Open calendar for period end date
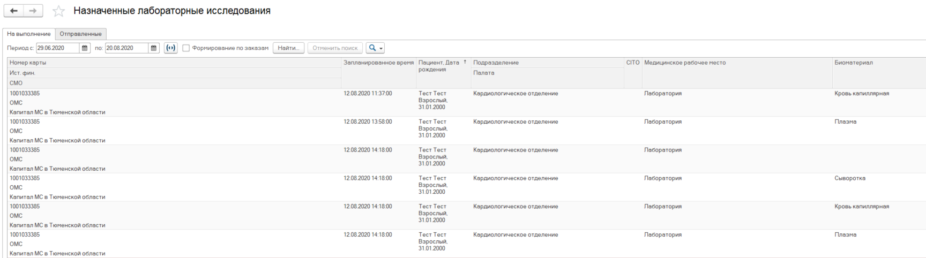Image resolution: width=926 pixels, height=258 pixels. (x=154, y=48)
